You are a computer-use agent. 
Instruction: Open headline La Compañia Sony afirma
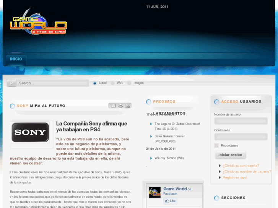(x=91, y=126)
